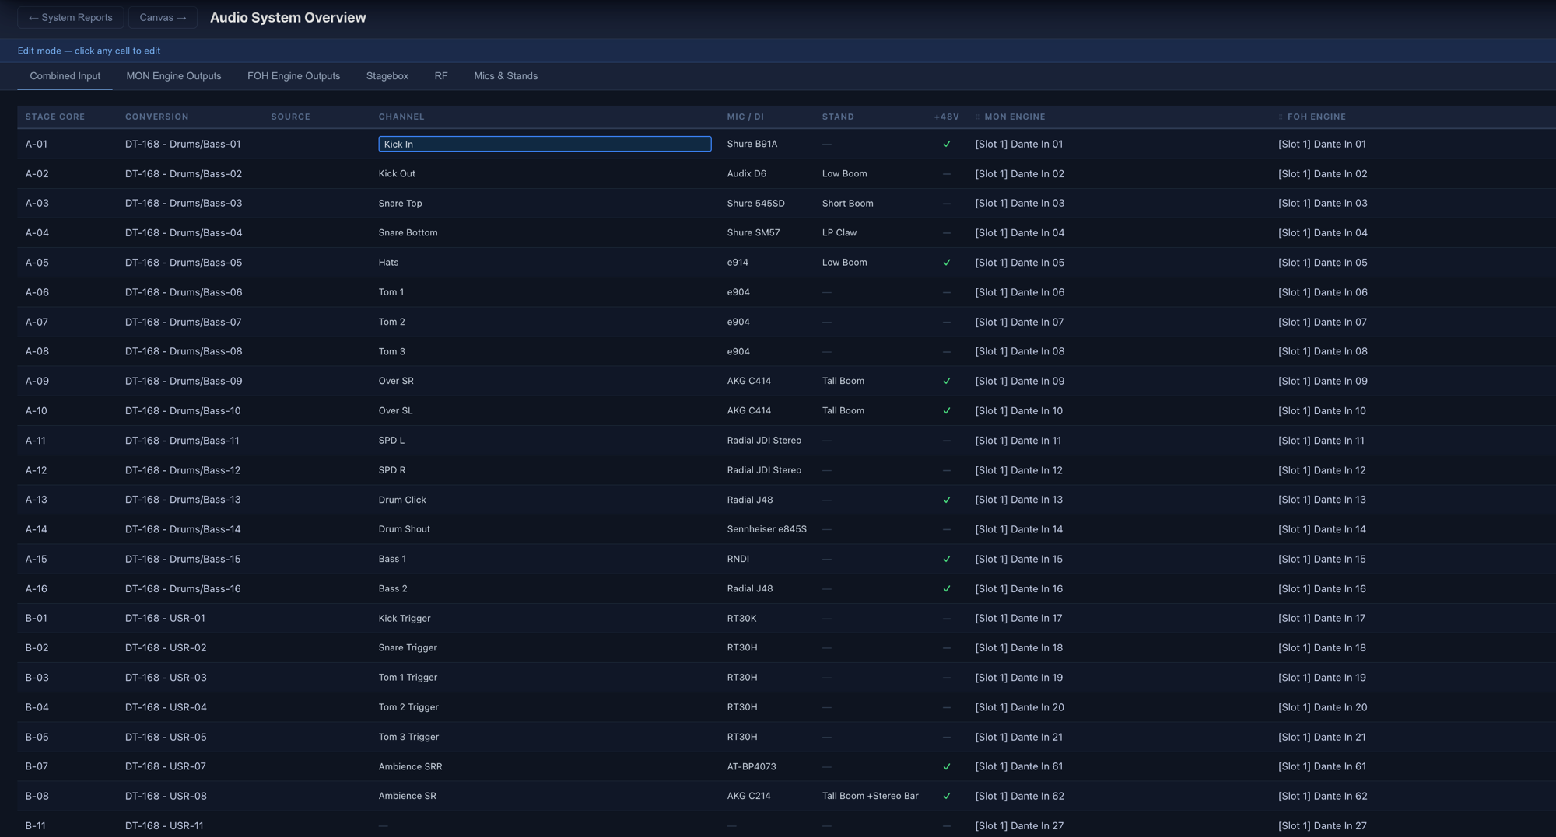The image size is (1556, 837).
Task: Toggle +48V checkmark for Bass 2 row
Action: (946, 588)
